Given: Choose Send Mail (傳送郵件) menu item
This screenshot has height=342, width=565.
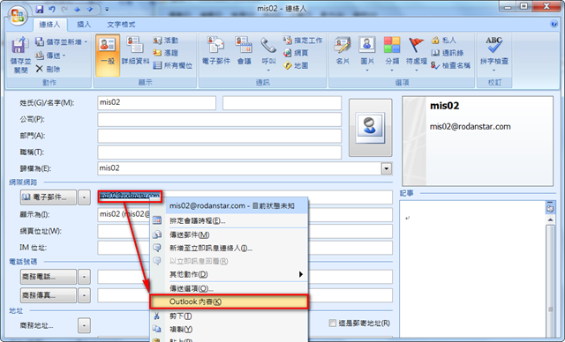Looking at the screenshot, I should [x=230, y=234].
